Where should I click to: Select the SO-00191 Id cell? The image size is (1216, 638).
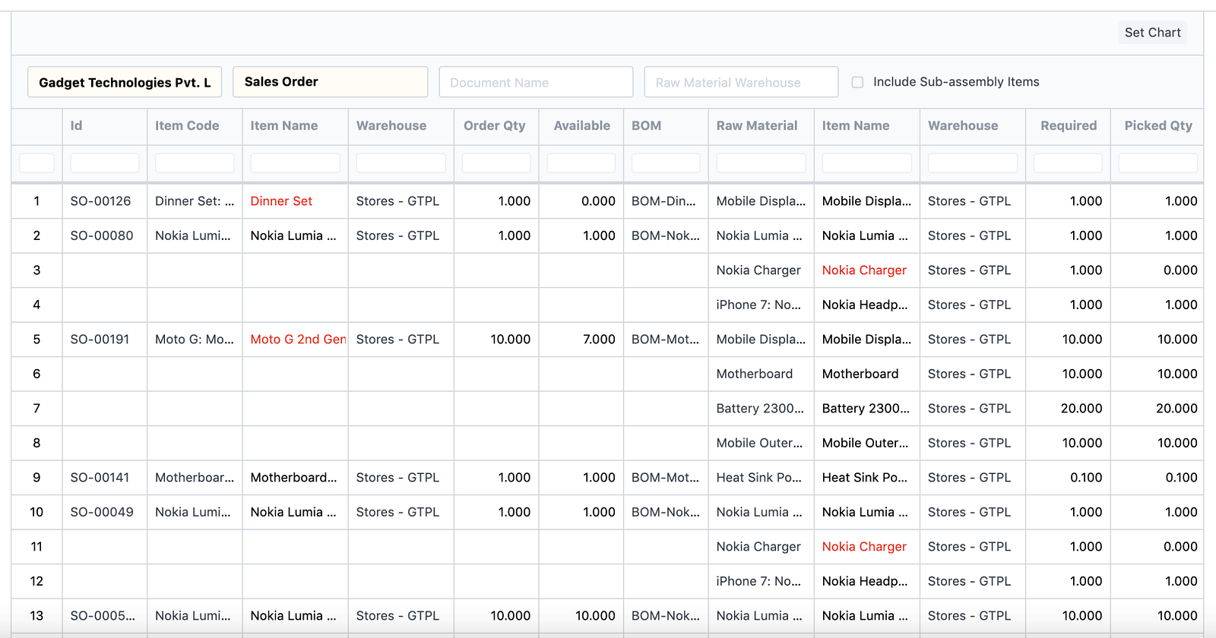[100, 340]
